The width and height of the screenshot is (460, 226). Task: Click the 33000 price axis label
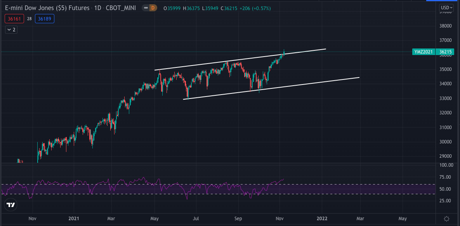click(445, 98)
